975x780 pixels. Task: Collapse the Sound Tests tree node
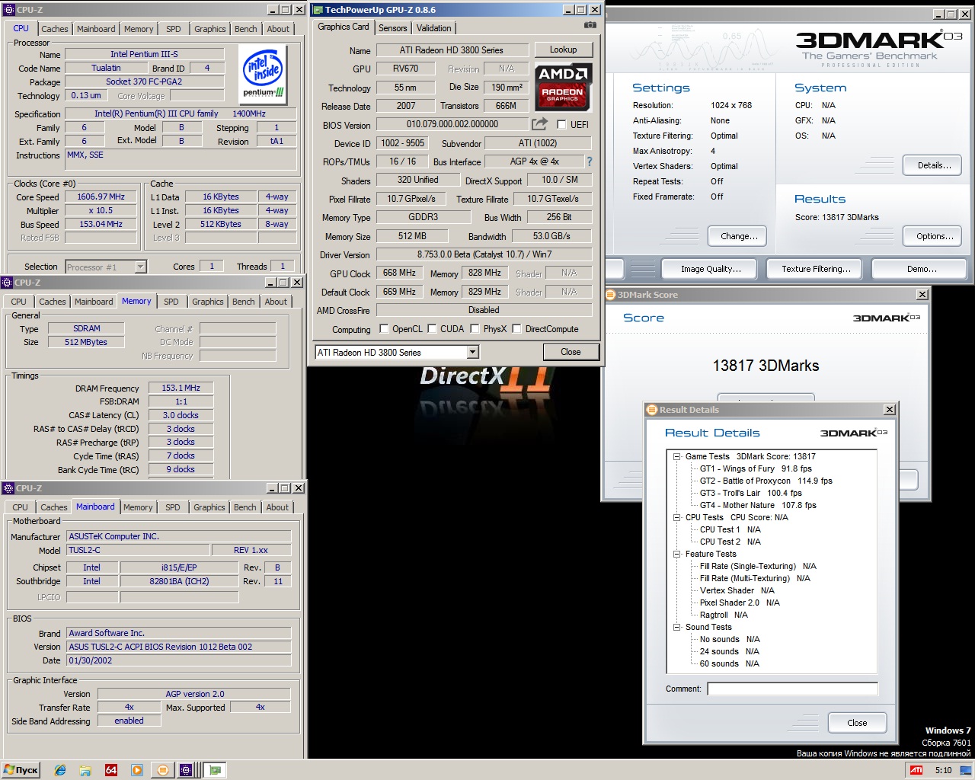coord(676,628)
